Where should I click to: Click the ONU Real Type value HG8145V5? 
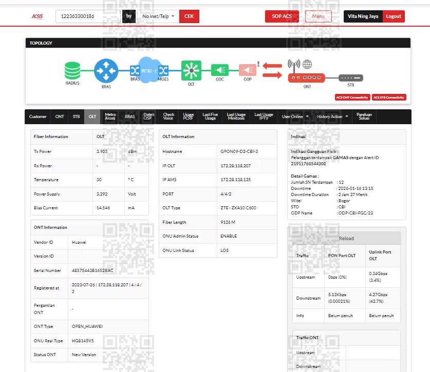click(x=83, y=341)
